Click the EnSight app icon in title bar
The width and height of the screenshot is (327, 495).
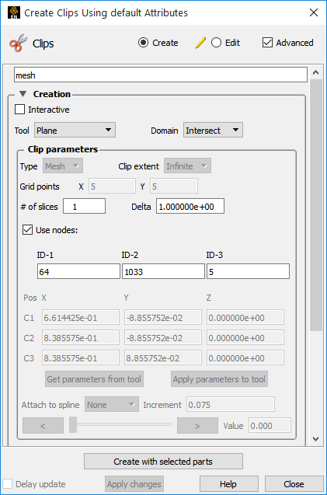[x=13, y=12]
